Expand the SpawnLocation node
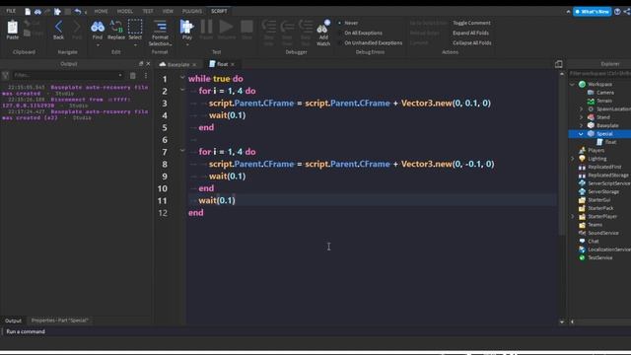The height and width of the screenshot is (355, 631). tap(581, 109)
